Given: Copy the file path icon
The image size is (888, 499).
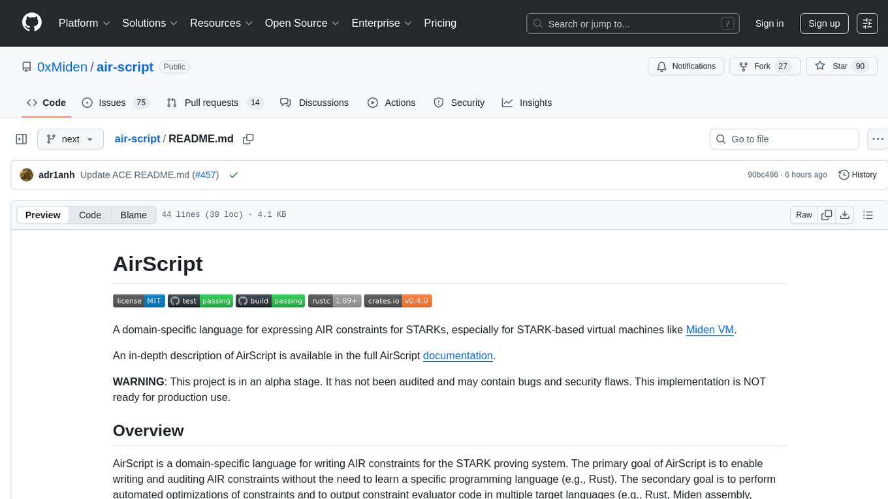Looking at the screenshot, I should click(x=248, y=138).
